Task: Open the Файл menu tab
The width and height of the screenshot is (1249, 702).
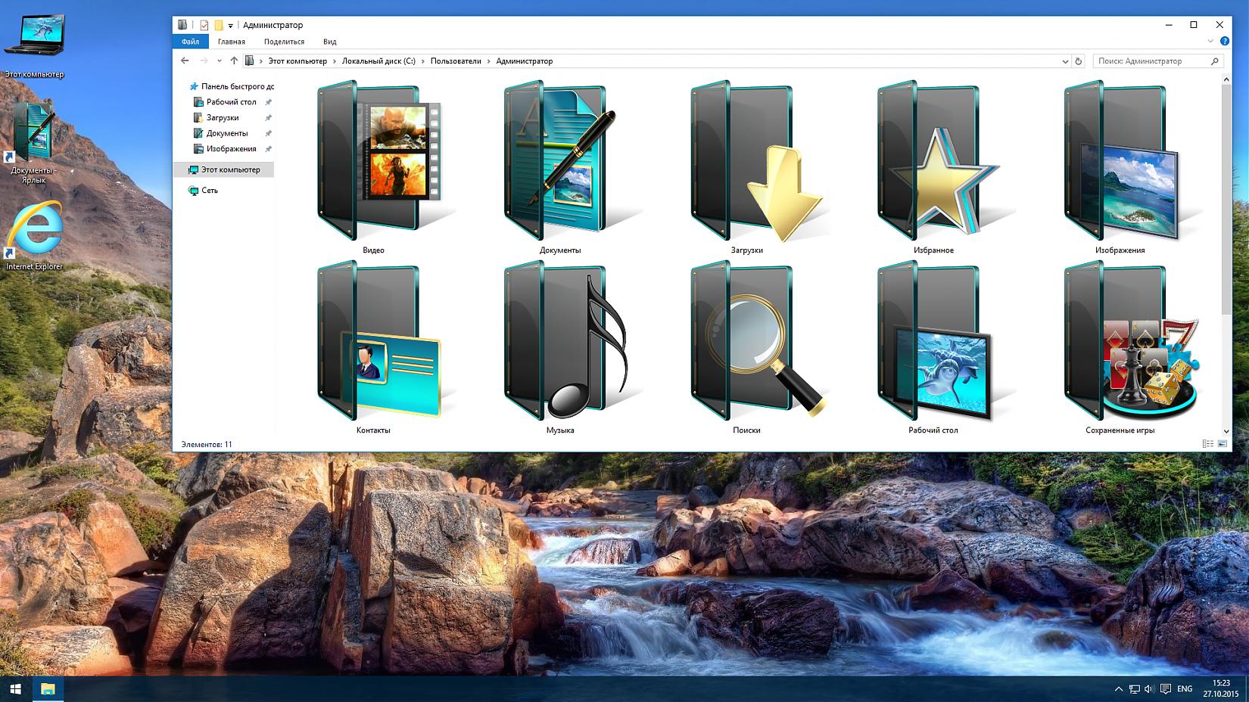Action: click(x=190, y=42)
